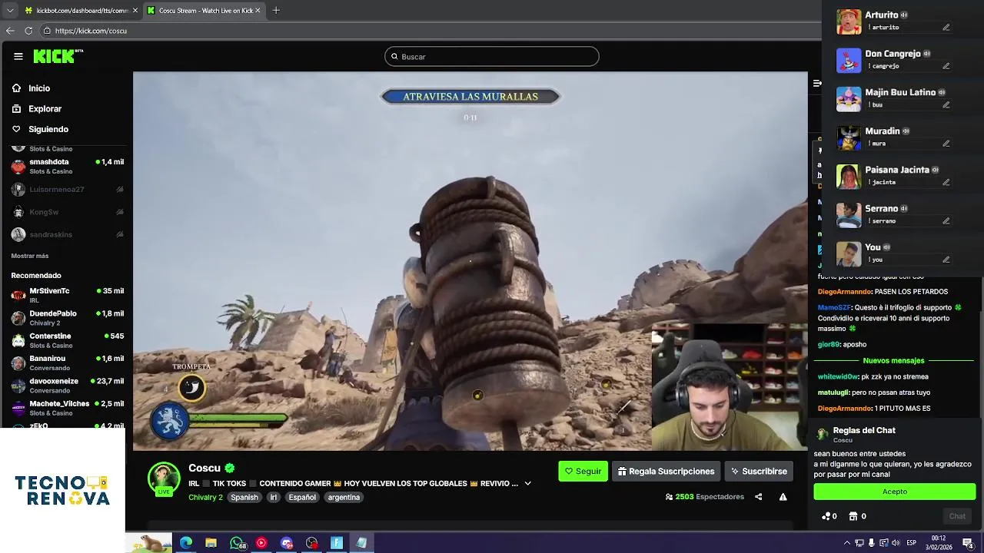Image resolution: width=984 pixels, height=553 pixels.
Task: Open a new browser tab
Action: [276, 10]
